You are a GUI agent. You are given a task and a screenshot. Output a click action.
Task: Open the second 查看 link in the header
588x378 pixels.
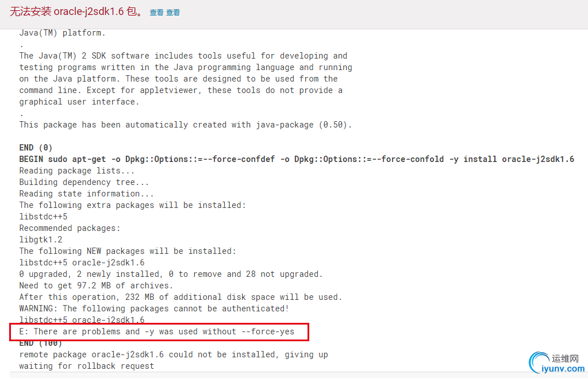click(x=173, y=13)
